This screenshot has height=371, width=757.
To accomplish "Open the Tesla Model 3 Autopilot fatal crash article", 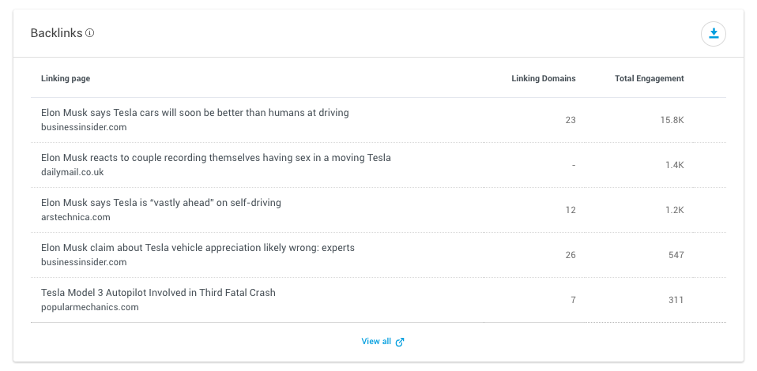I will 158,293.
